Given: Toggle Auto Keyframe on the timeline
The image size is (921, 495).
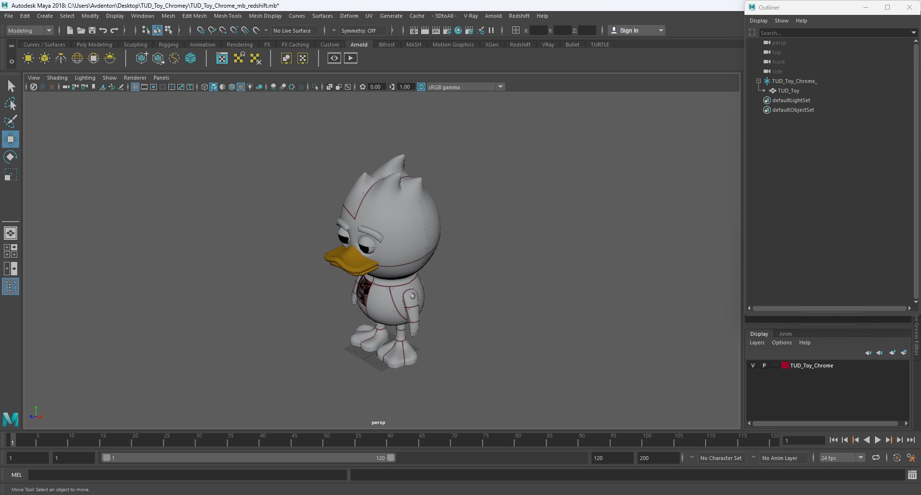Looking at the screenshot, I should click(897, 458).
